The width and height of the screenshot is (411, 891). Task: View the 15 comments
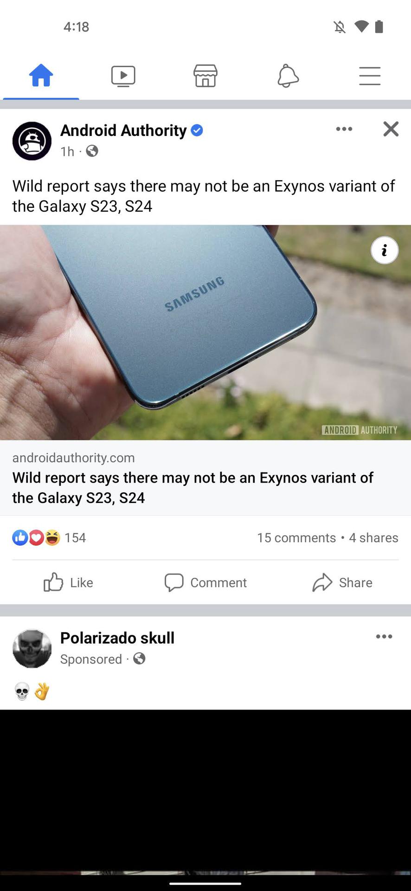point(296,537)
